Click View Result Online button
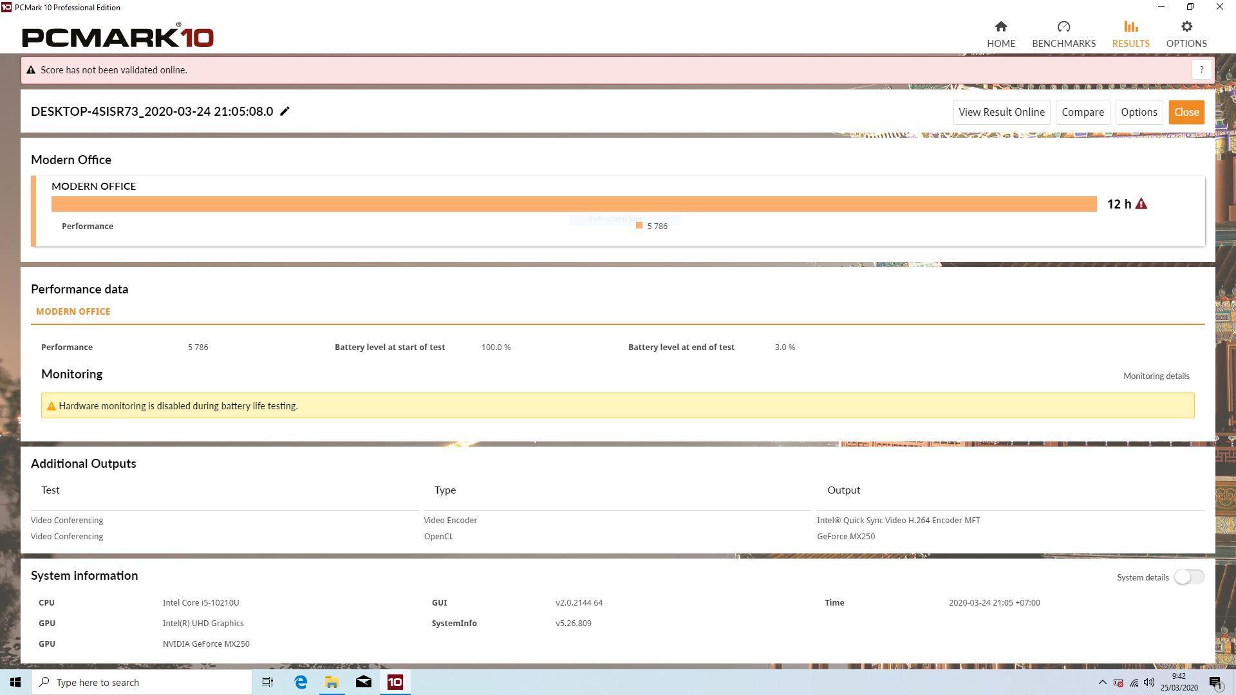This screenshot has width=1236, height=695. 1001,112
